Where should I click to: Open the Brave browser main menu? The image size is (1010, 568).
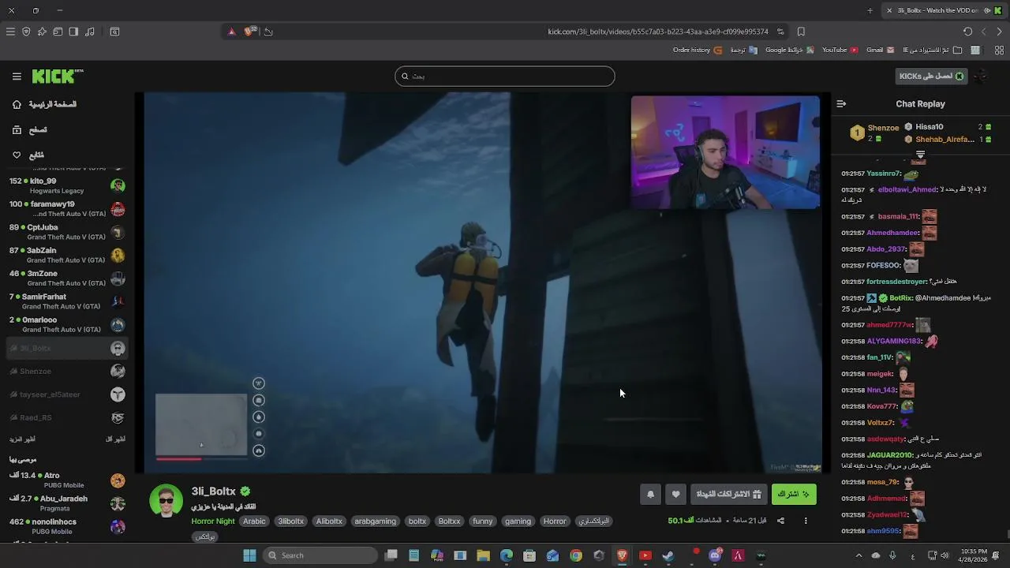click(x=10, y=32)
